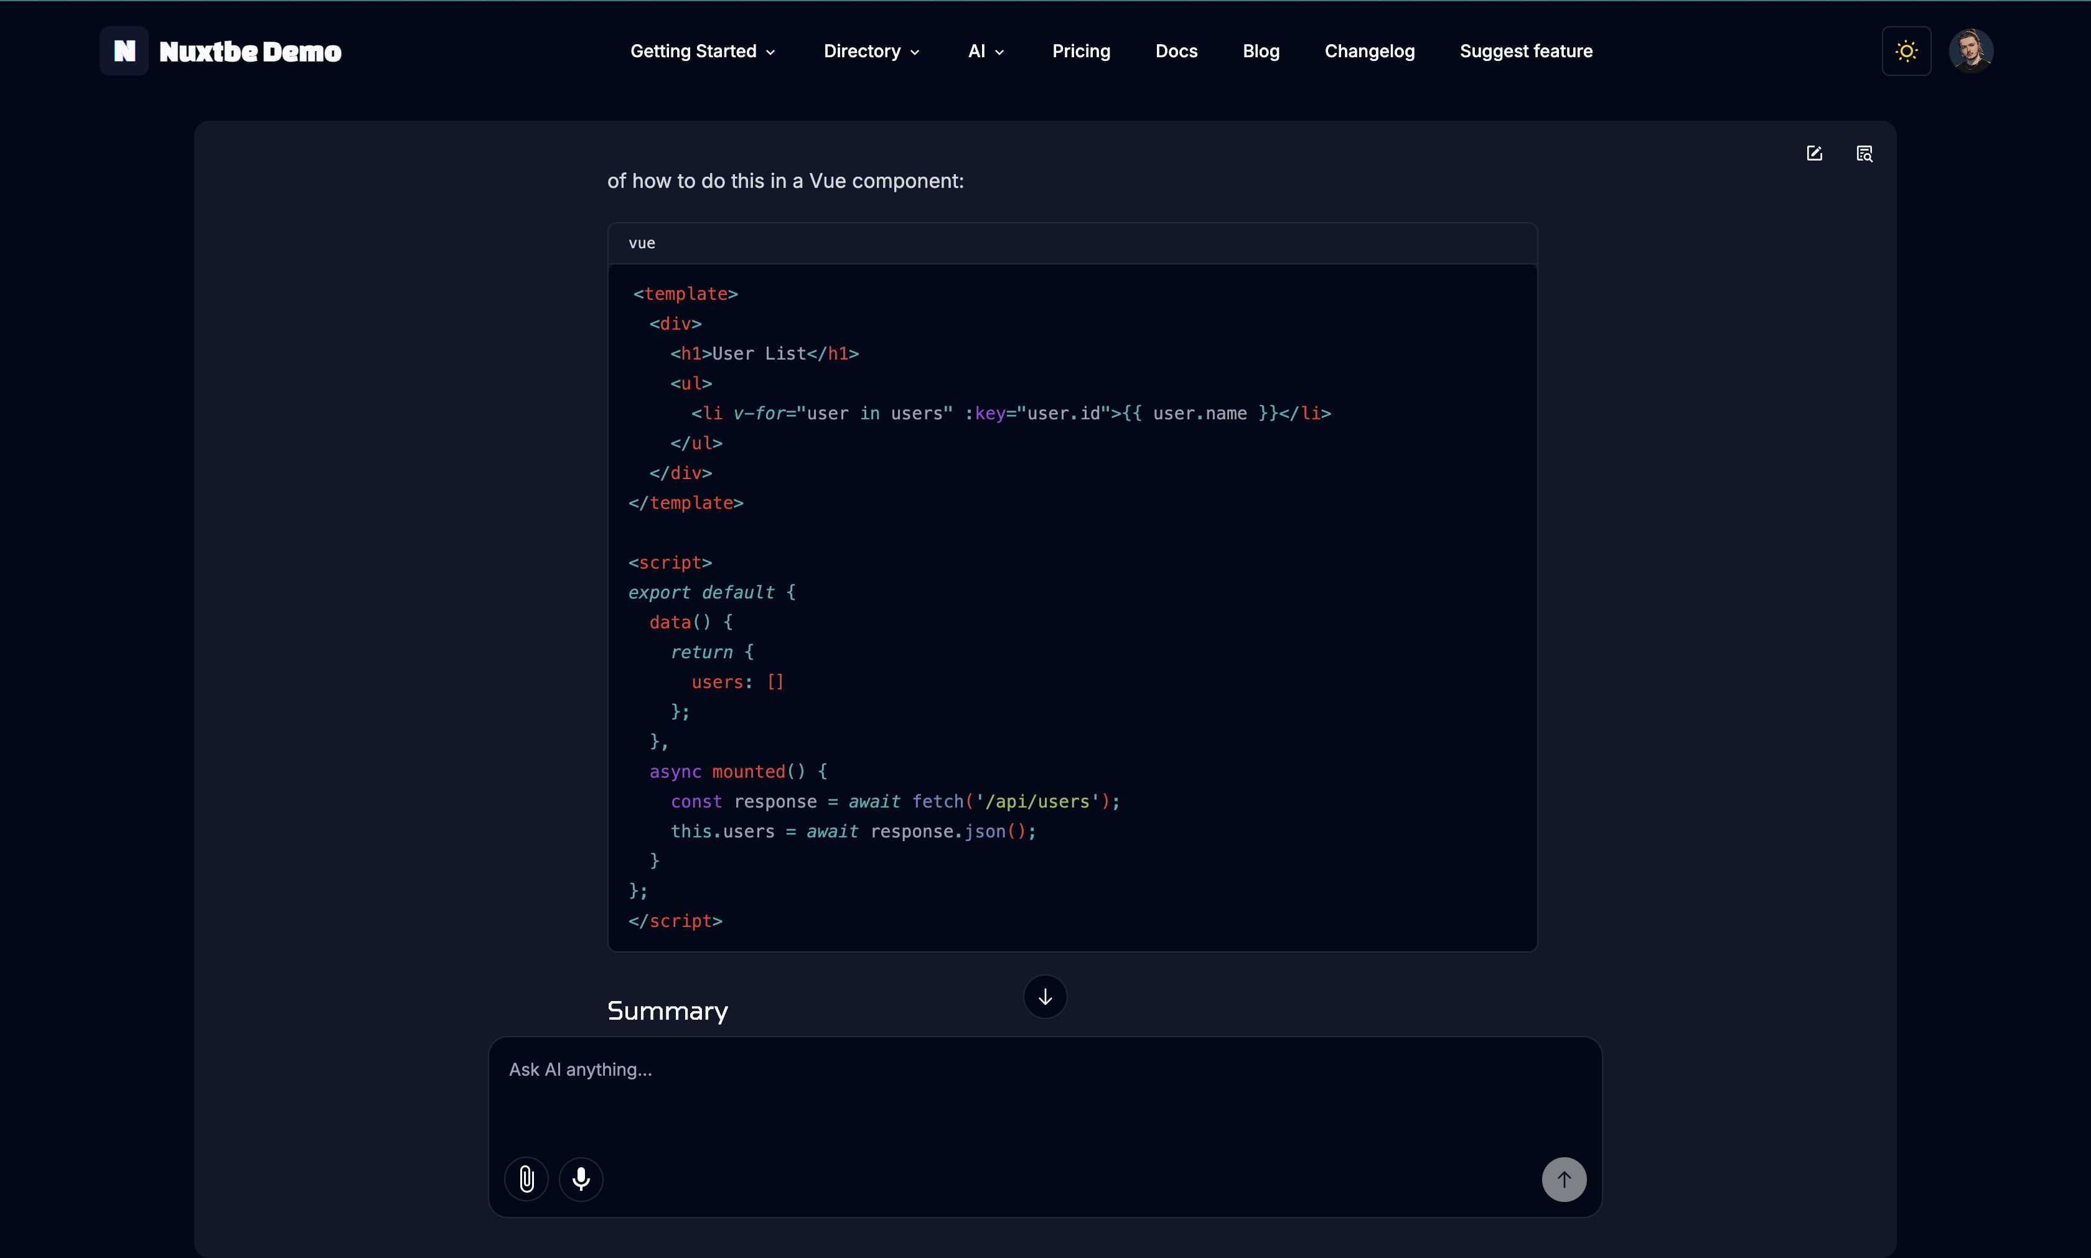2091x1258 pixels.
Task: Open the Docs page
Action: pos(1176,51)
